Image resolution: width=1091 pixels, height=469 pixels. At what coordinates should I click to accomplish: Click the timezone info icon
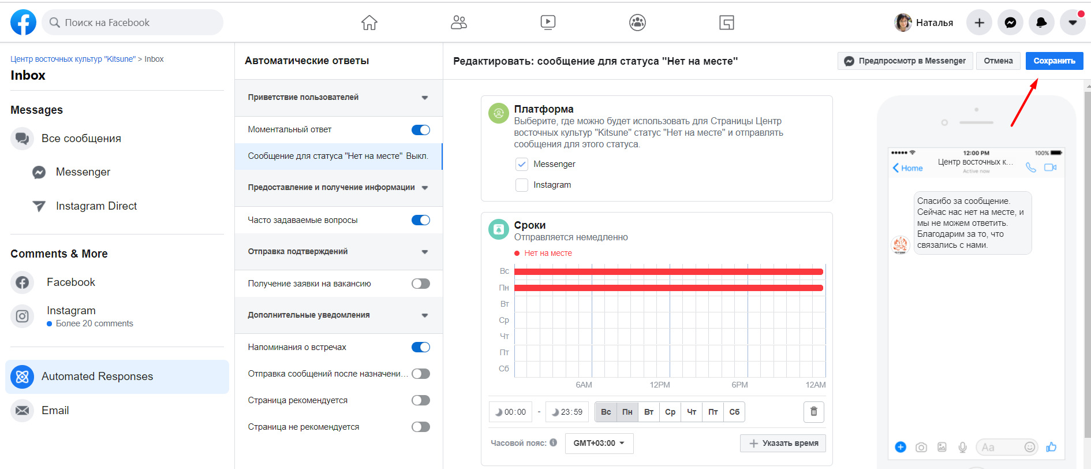[x=554, y=443]
